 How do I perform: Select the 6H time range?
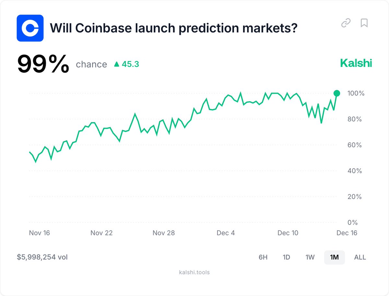[x=263, y=257]
